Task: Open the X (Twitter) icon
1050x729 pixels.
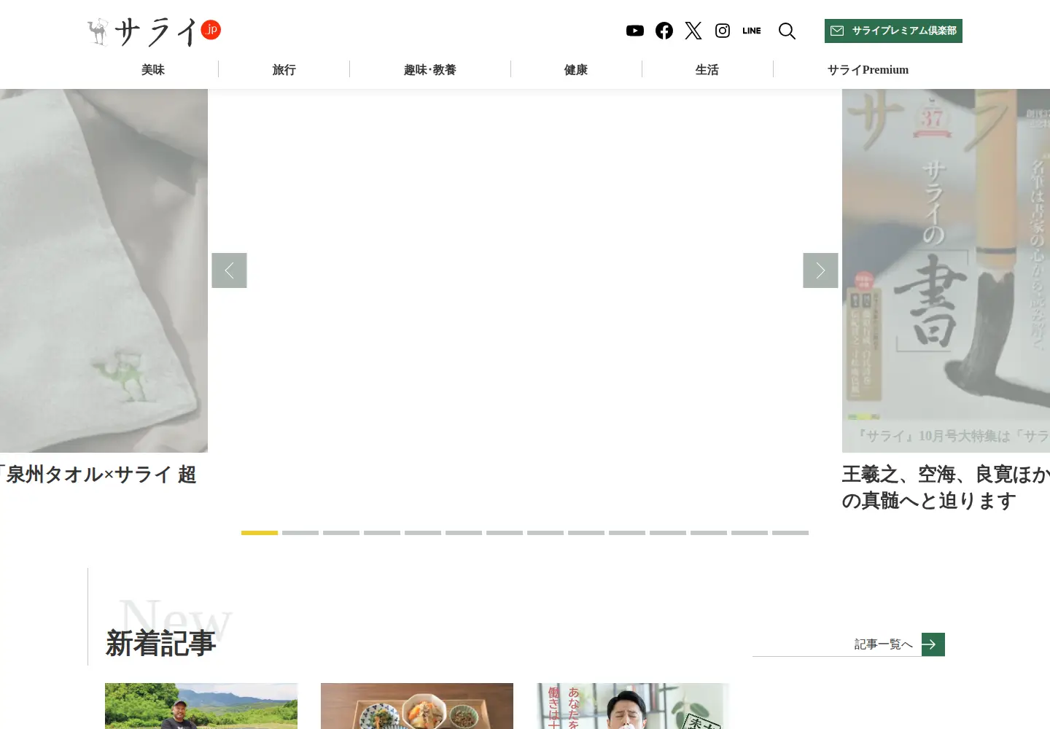Action: point(693,31)
